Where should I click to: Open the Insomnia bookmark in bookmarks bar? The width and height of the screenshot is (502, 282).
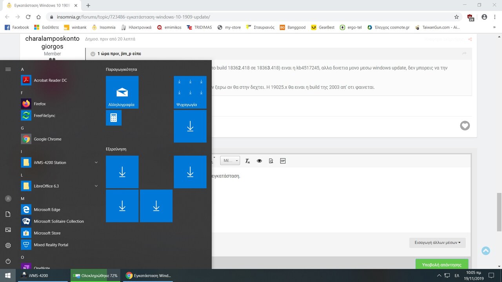pos(104,27)
